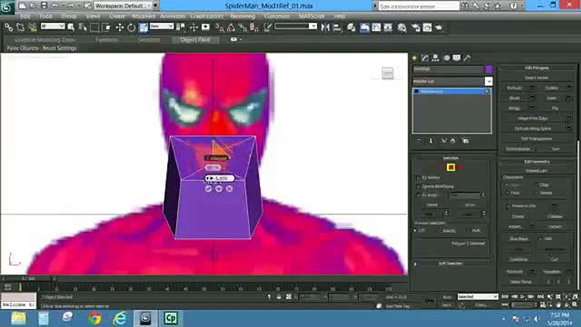
Task: Open the Rendering menu
Action: coord(242,16)
